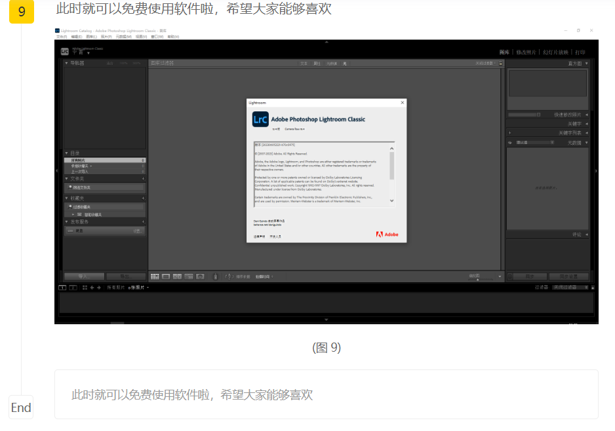Screen dimensions: 615x431
Task: Open the 图库(L) menu
Action: 91,37
